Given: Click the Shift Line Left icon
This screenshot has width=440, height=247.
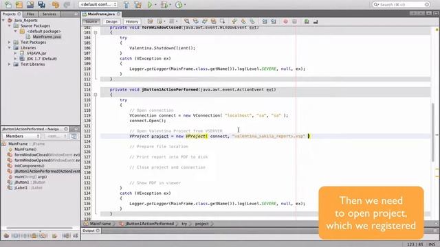Looking at the screenshot, I should point(264,21).
